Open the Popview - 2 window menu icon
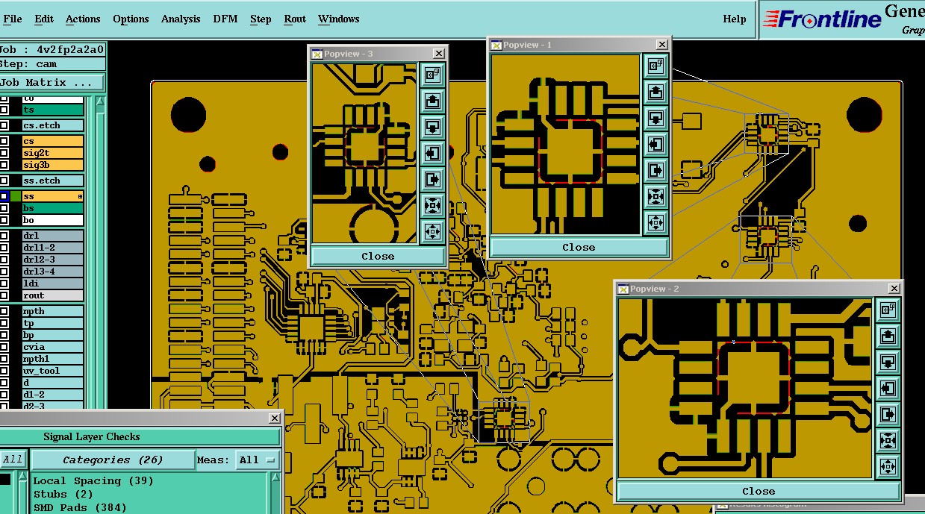Viewport: 925px width, 514px height. click(x=623, y=289)
